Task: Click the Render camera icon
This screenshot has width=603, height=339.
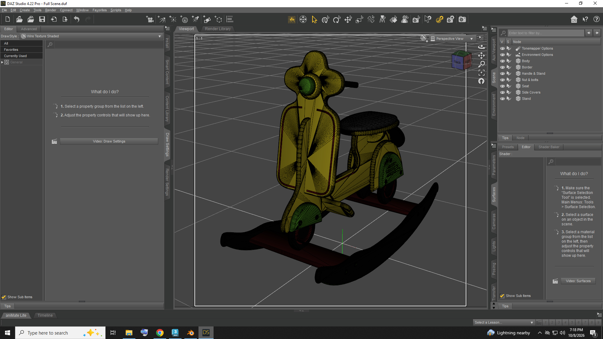Action: [462, 19]
